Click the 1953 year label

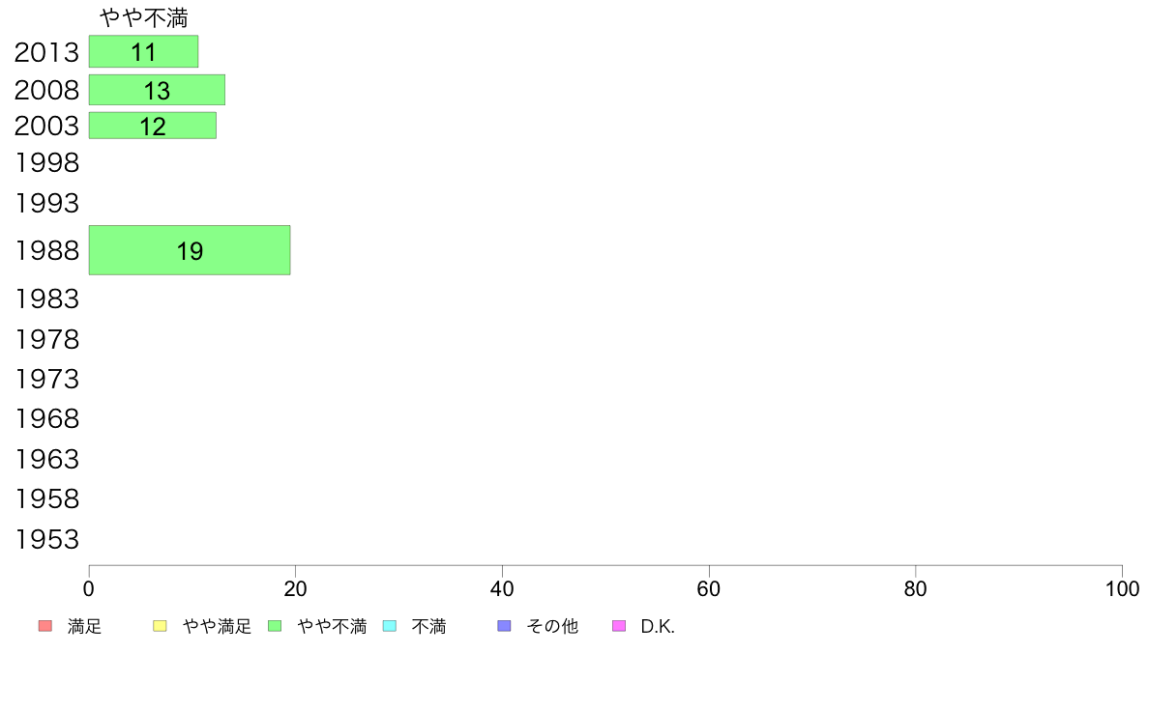(46, 540)
